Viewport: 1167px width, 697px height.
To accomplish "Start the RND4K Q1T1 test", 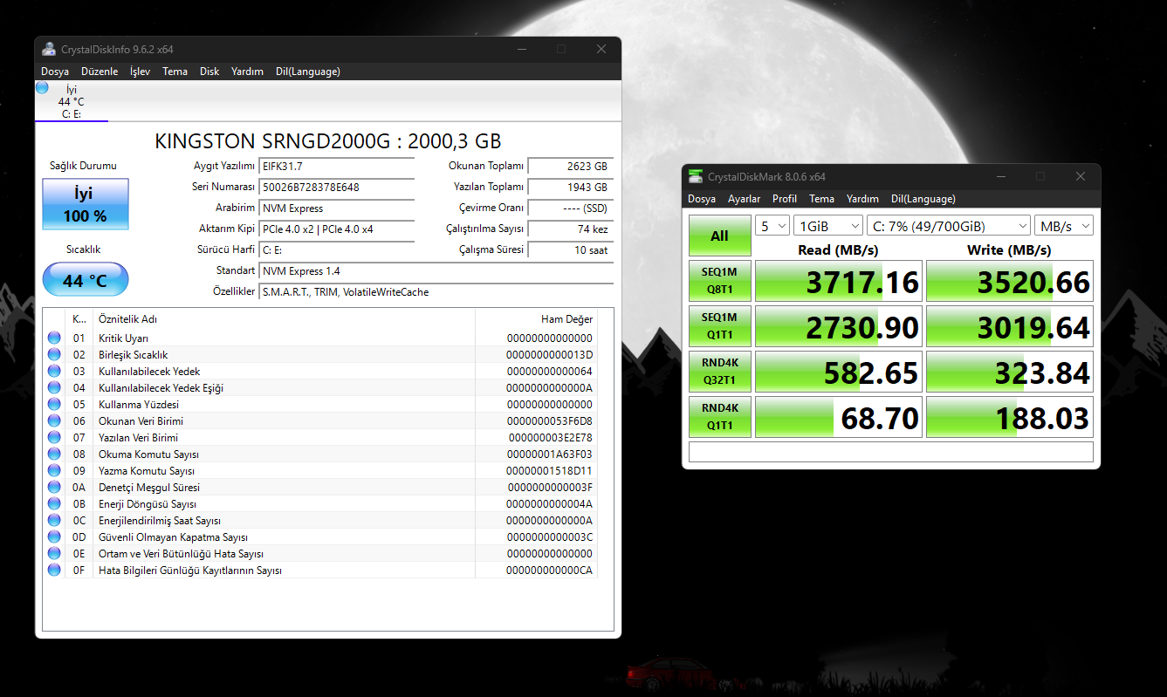I will tap(719, 417).
